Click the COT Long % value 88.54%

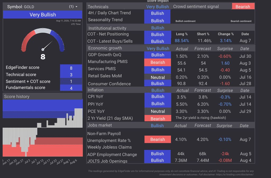[x=182, y=41]
